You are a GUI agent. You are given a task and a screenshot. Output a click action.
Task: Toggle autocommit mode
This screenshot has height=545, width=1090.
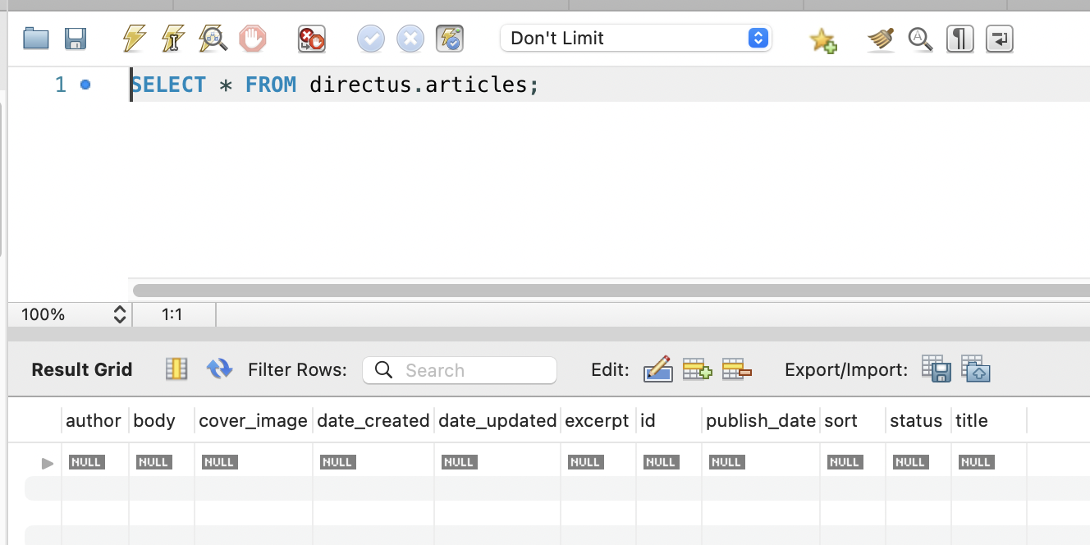[x=449, y=38]
